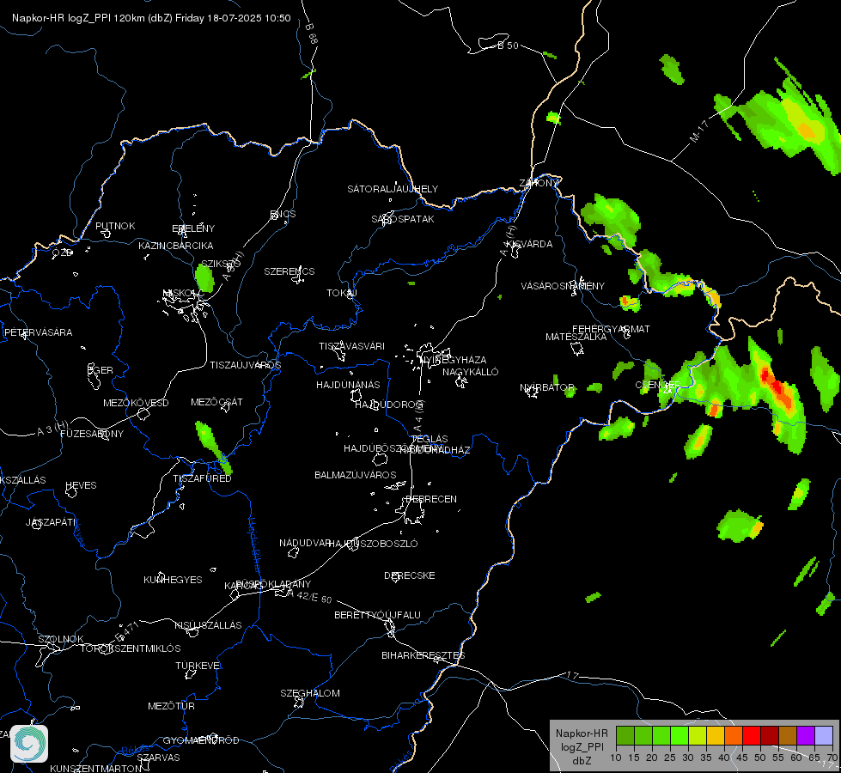
Task: Click the TISZAVASVÁRI city label
Action: pos(352,346)
